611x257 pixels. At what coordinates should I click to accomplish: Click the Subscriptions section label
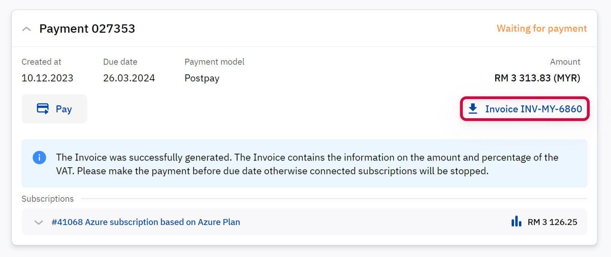click(48, 199)
